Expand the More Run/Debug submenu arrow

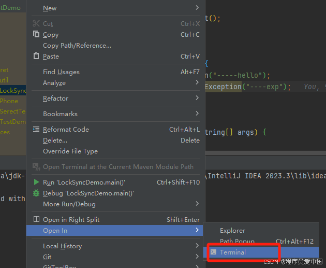click(197, 204)
